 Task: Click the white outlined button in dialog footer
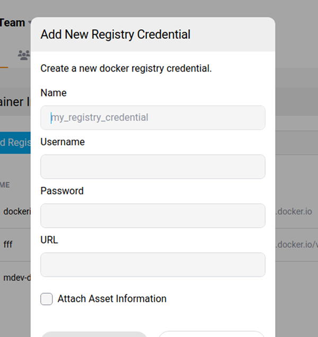pyautogui.click(x=211, y=334)
